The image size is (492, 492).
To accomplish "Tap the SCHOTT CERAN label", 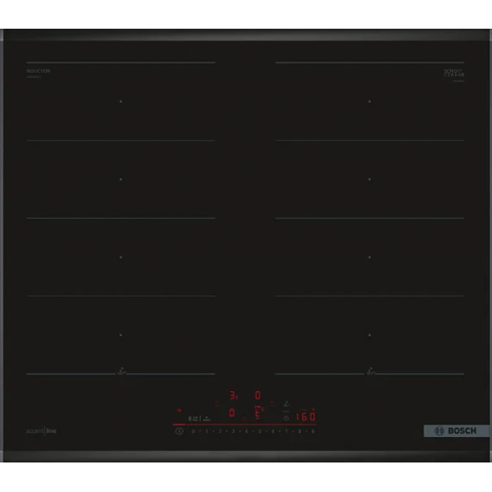I will (x=454, y=73).
